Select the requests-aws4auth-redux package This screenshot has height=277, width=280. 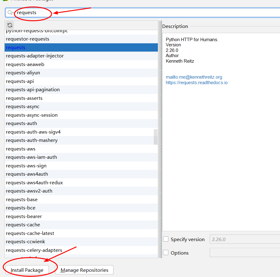coord(81,183)
